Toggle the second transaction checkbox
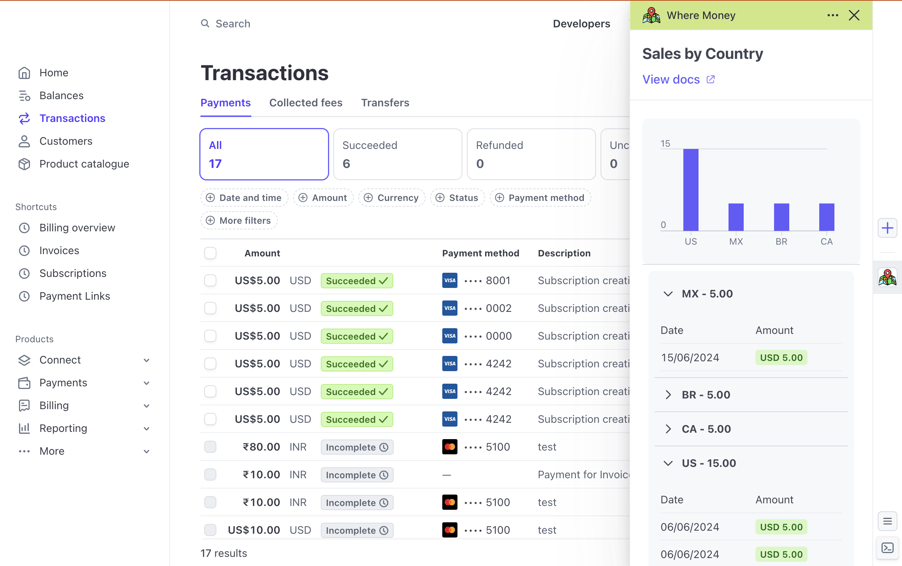 211,308
